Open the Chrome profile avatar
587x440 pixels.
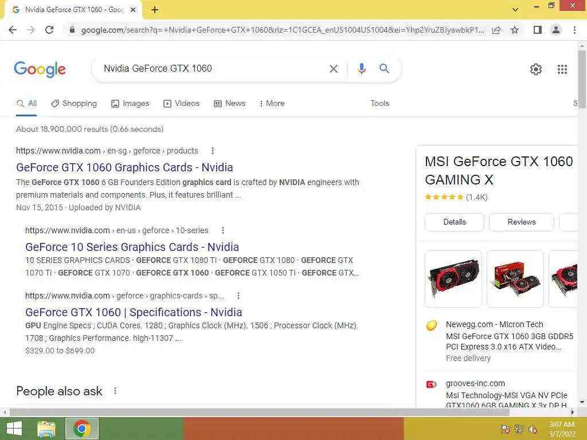tap(556, 30)
